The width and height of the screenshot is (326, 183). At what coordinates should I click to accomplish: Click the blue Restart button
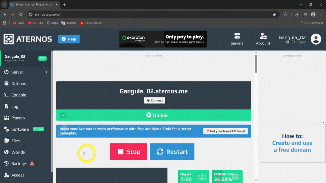click(172, 152)
